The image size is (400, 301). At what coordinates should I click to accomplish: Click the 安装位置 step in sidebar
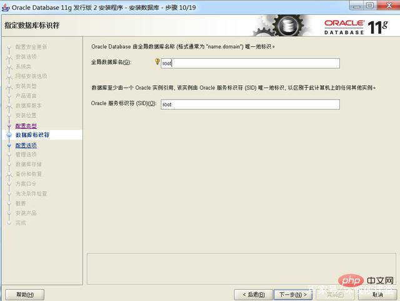[x=26, y=115]
